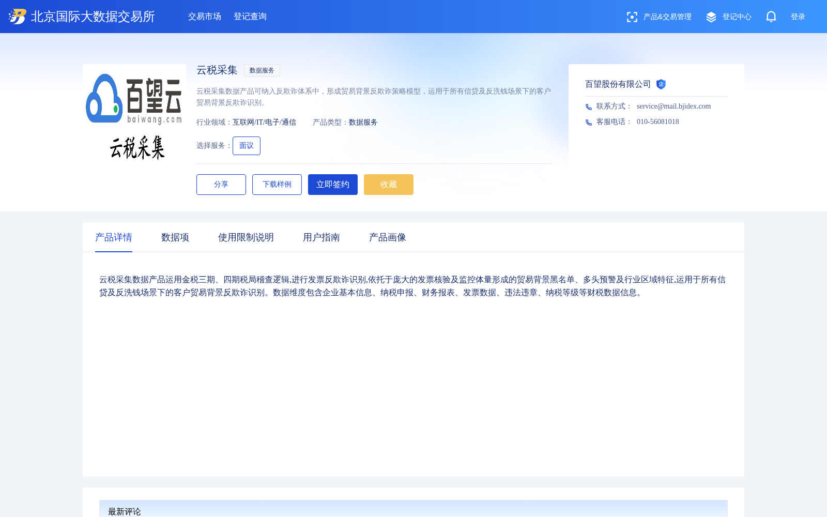The image size is (827, 517).
Task: Click the 数据服务 tag next to title
Action: coord(262,70)
